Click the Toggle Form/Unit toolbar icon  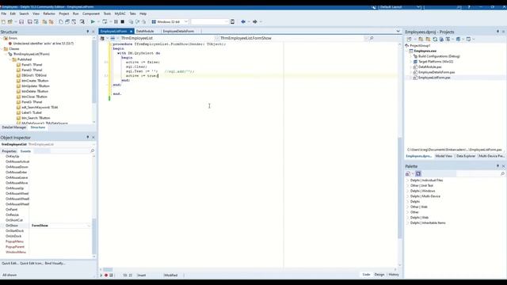click(74, 21)
